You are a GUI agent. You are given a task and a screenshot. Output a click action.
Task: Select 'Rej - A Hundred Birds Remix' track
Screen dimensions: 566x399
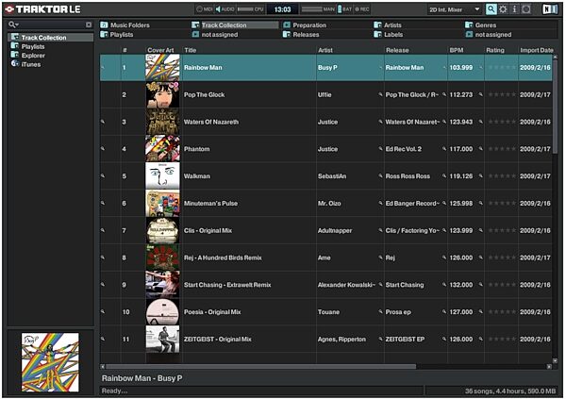click(223, 258)
